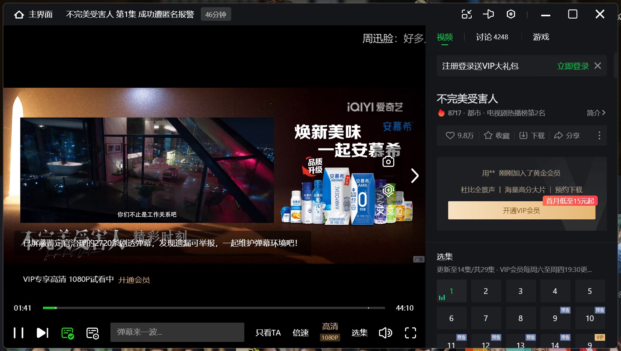Click the 开通VIP会员 button
The image size is (621, 351).
pyautogui.click(x=522, y=210)
